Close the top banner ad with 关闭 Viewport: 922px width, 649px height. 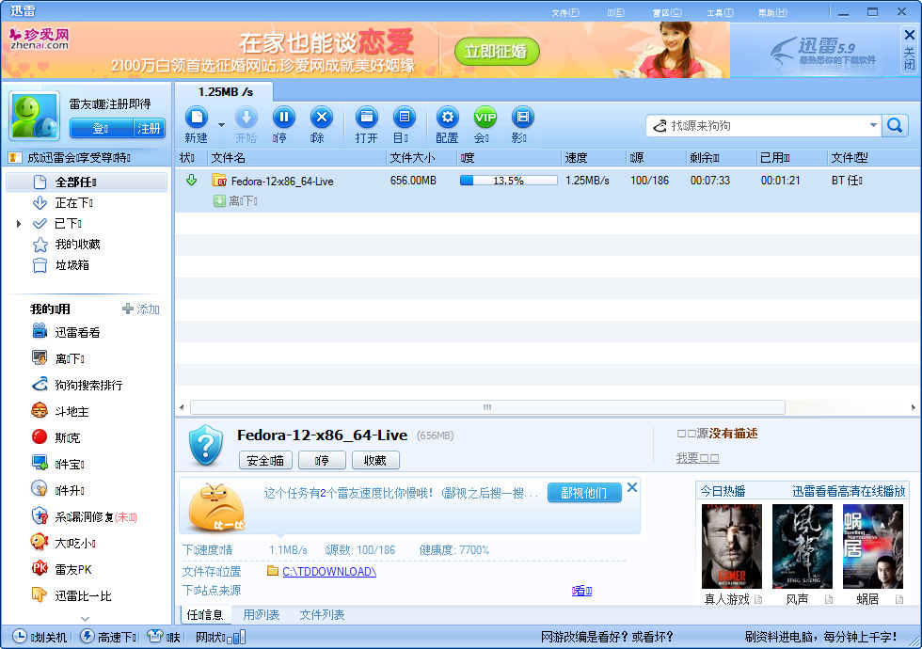[x=909, y=50]
